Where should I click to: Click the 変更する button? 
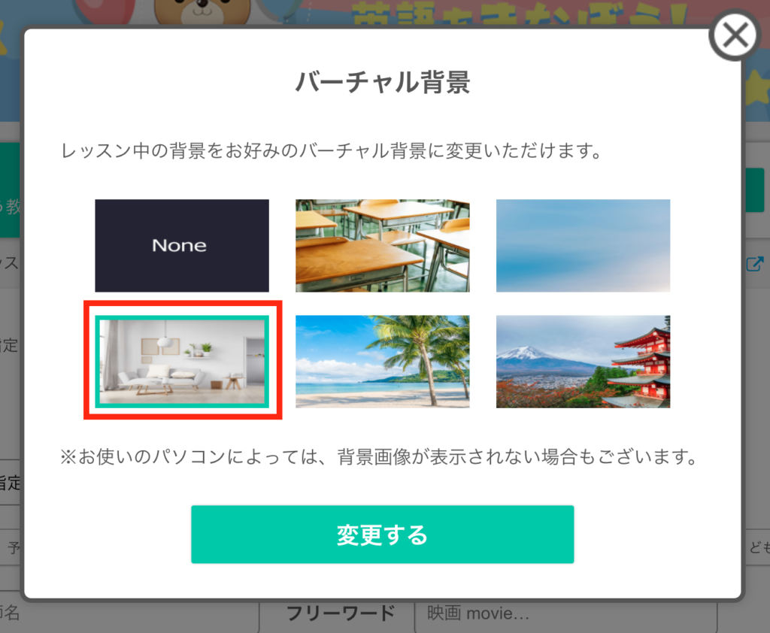click(x=383, y=535)
